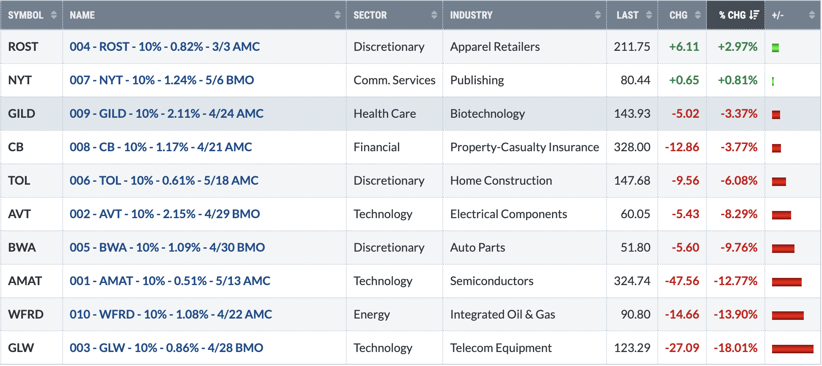This screenshot has height=366, width=822.
Task: Sort table by the Symbol column arrows
Action: (54, 15)
